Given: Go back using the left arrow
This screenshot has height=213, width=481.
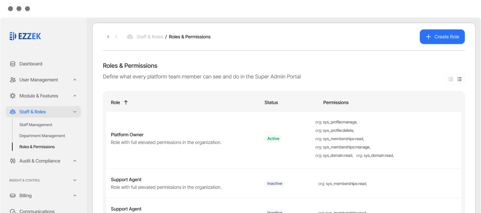Looking at the screenshot, I should (x=108, y=37).
